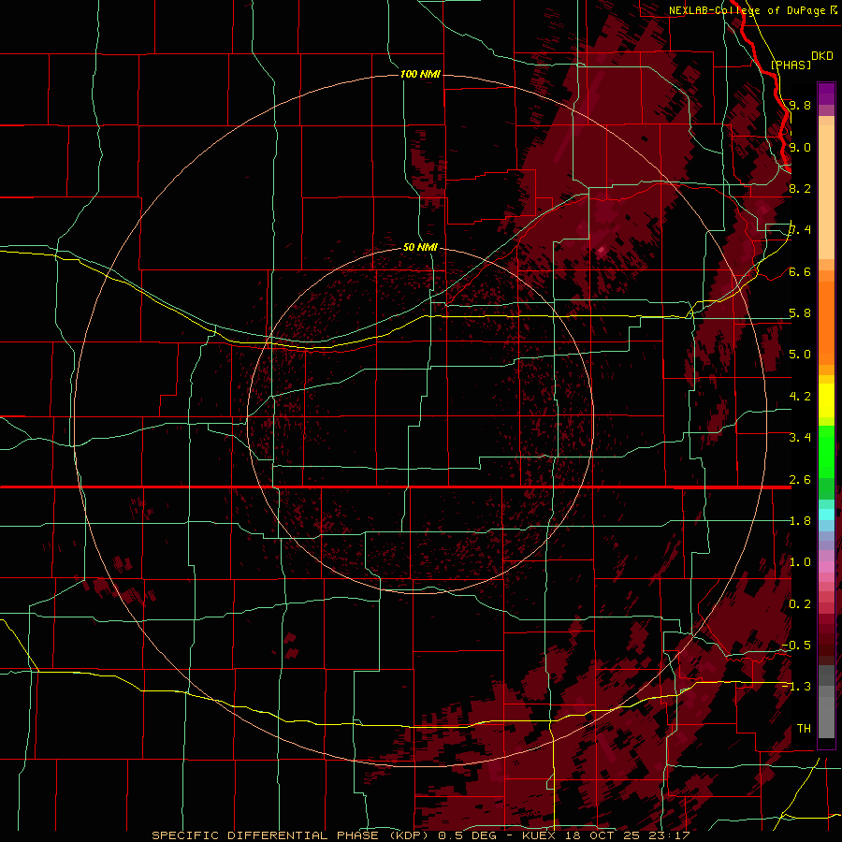This screenshot has width=842, height=842.
Task: Click the 4.2 value on the color scale
Action: tap(800, 397)
